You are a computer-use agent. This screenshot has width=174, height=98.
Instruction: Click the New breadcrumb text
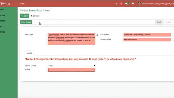(47, 10)
